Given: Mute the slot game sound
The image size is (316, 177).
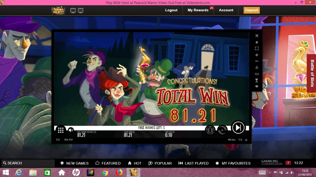Looking at the screenshot, I should [x=71, y=130].
